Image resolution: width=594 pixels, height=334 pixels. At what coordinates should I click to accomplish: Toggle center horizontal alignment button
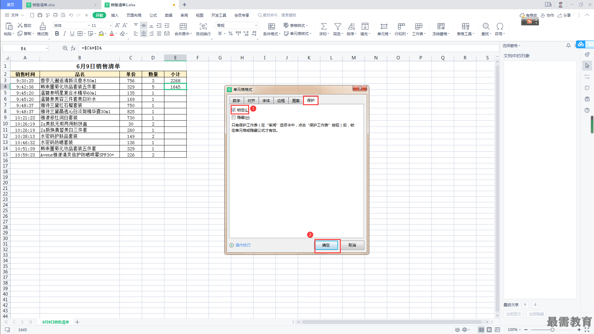coord(144,33)
